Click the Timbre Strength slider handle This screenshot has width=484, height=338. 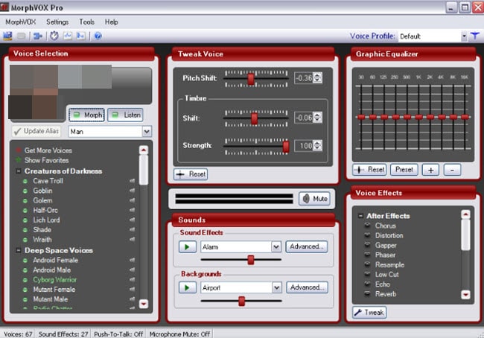(x=286, y=147)
